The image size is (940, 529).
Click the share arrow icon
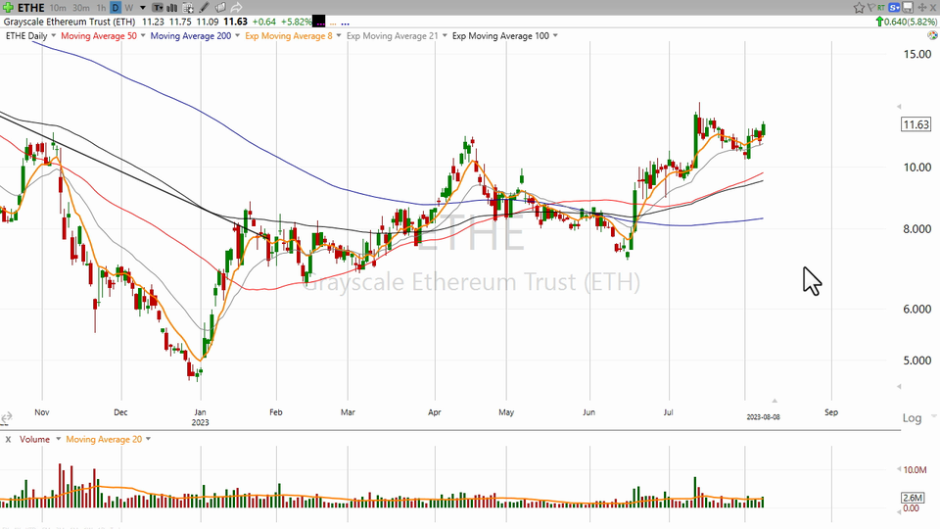[x=236, y=8]
